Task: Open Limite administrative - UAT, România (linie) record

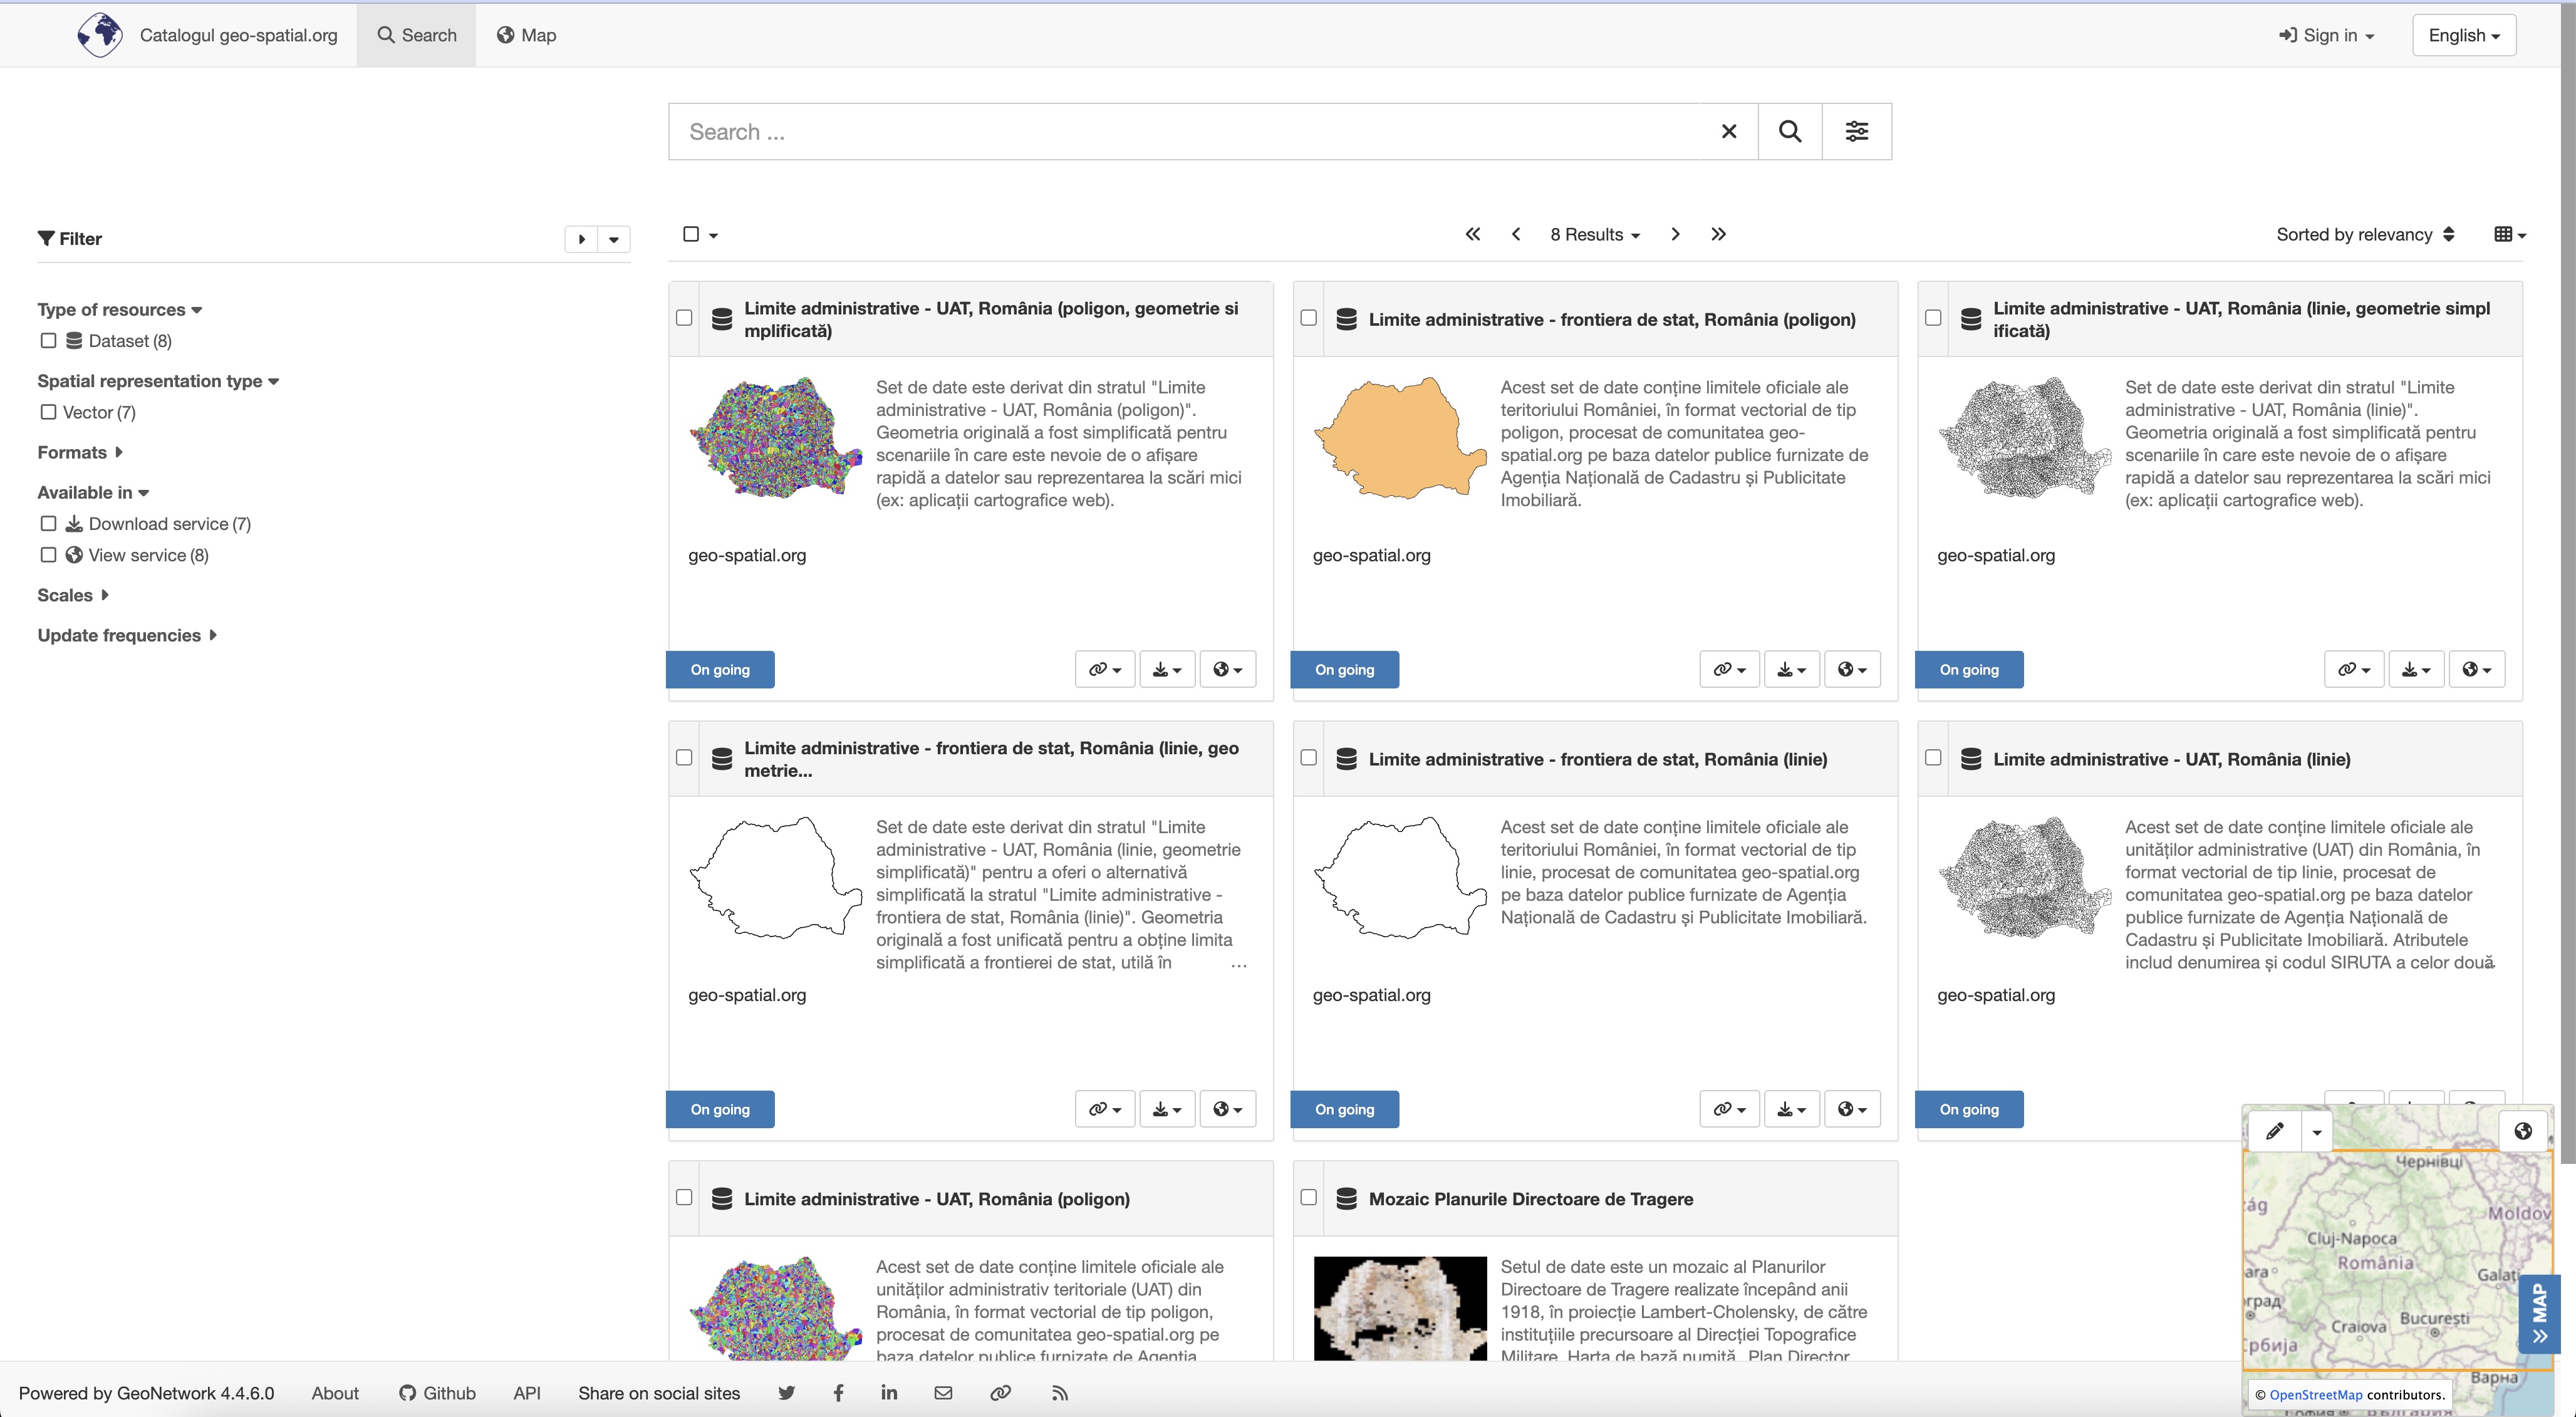Action: click(2171, 759)
